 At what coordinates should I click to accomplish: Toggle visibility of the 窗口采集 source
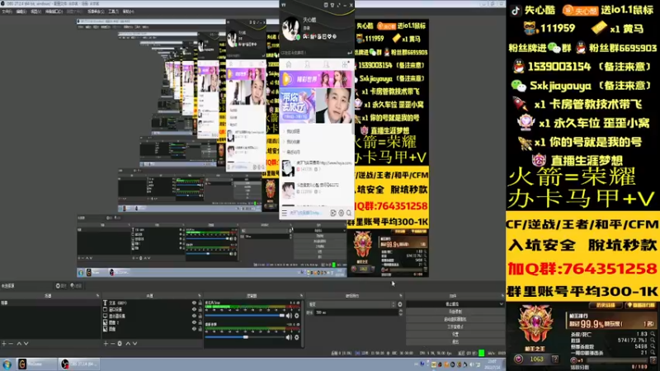pos(194,309)
